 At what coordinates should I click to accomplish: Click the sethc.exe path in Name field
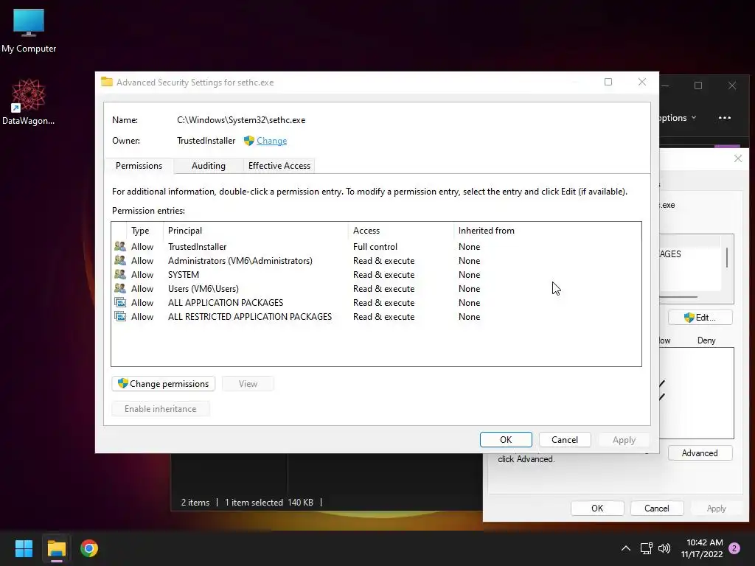[x=241, y=120]
